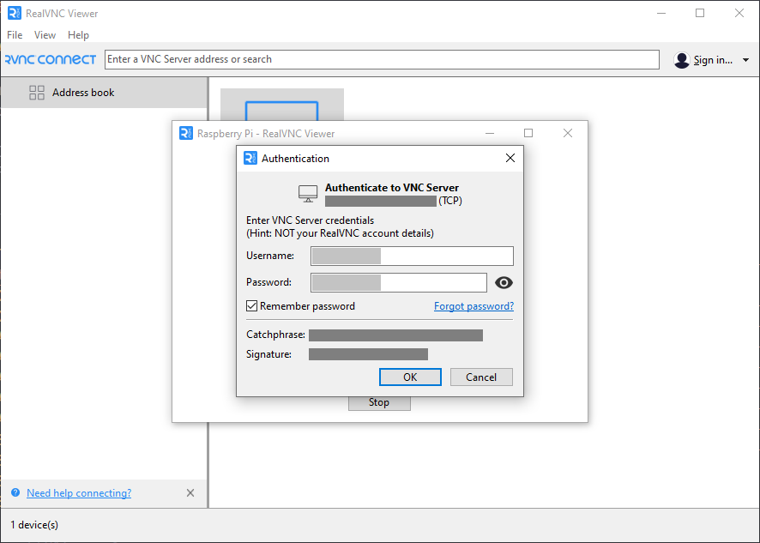The height and width of the screenshot is (543, 760).
Task: Click the monitor icon beside Authenticate to VNC Server
Action: (x=308, y=194)
